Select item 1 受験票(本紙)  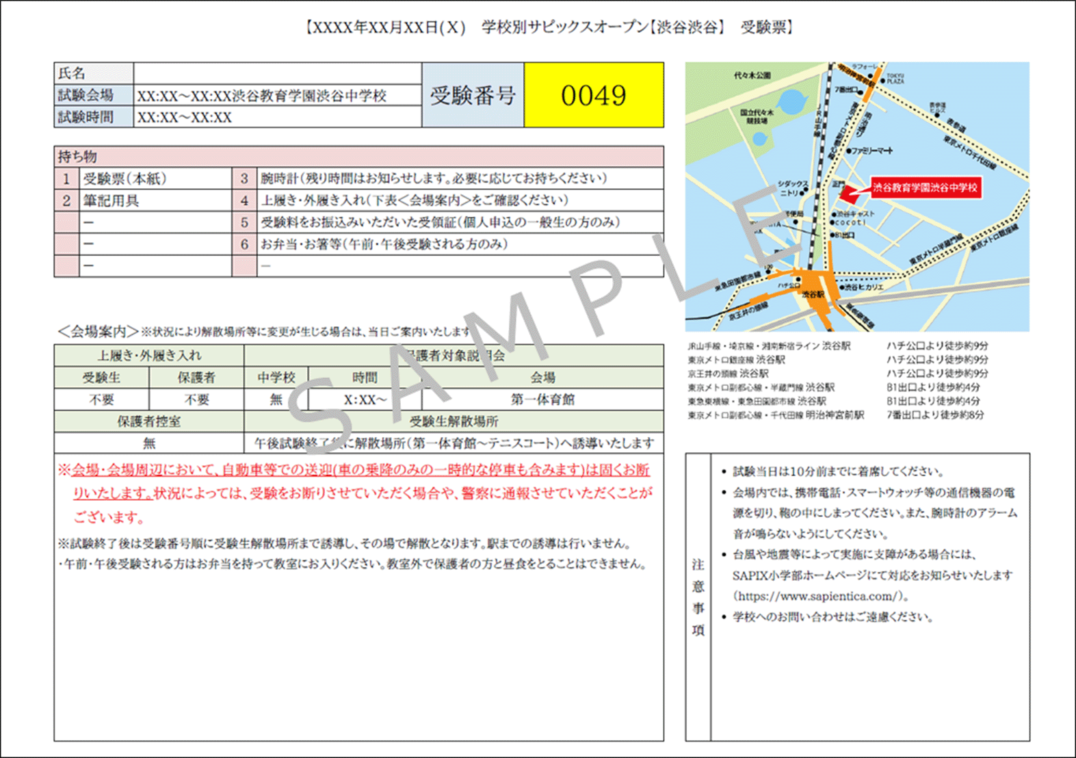click(144, 179)
